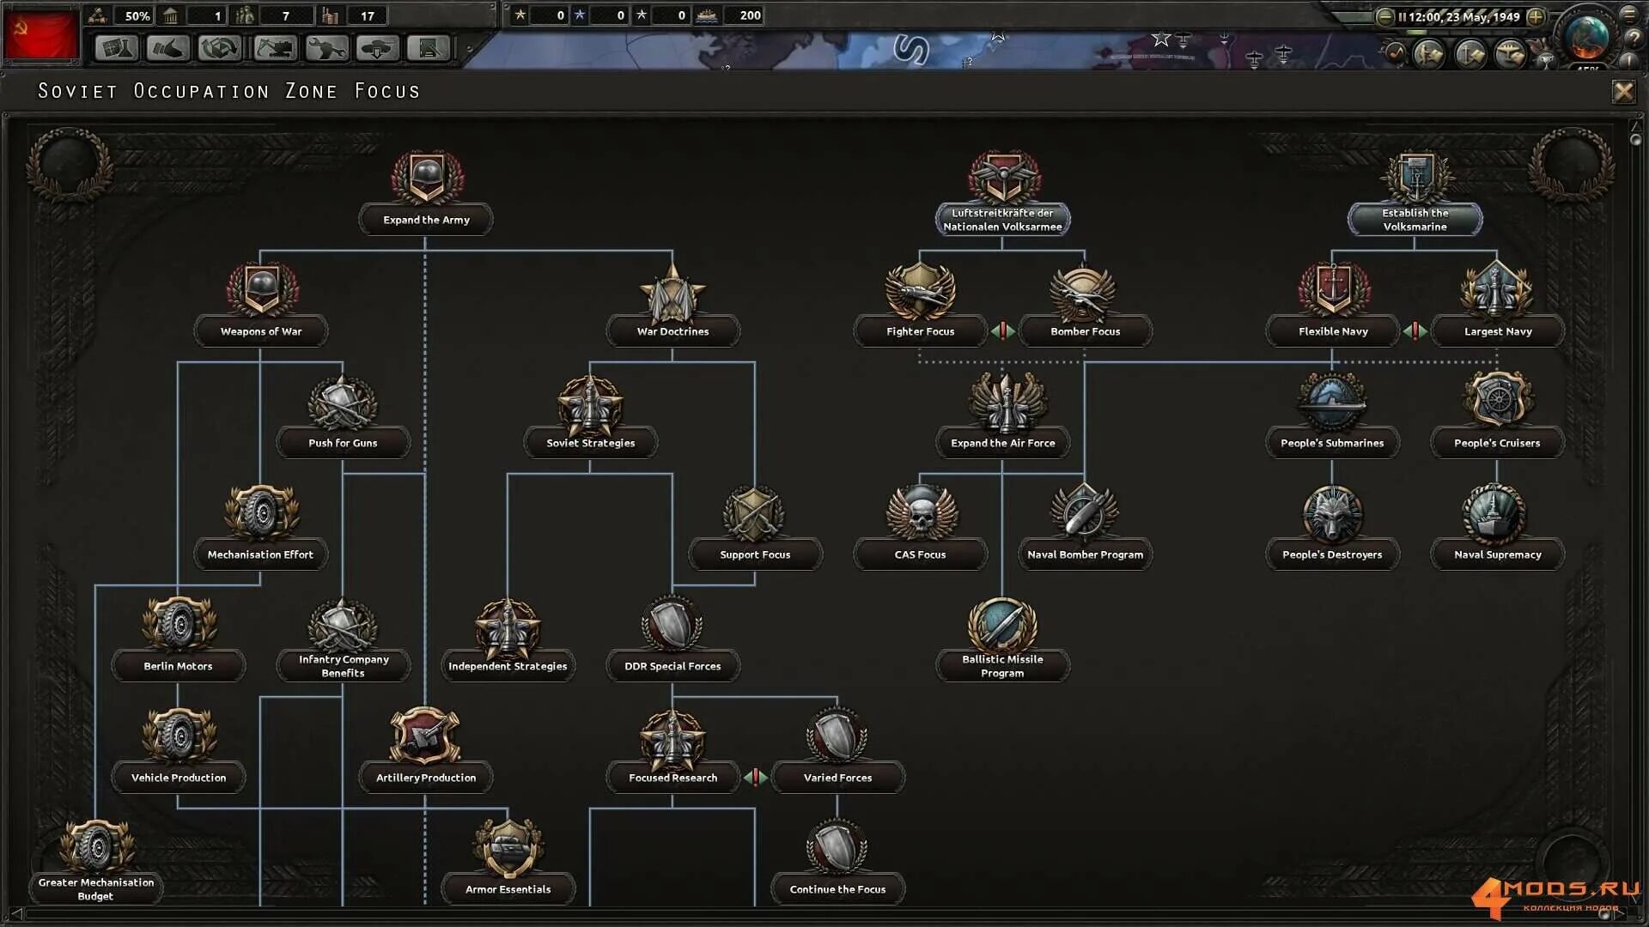The image size is (1649, 927).
Task: Select Luftstreitkräfte der Nationalen Volksarmee icon
Action: pyautogui.click(x=1004, y=176)
